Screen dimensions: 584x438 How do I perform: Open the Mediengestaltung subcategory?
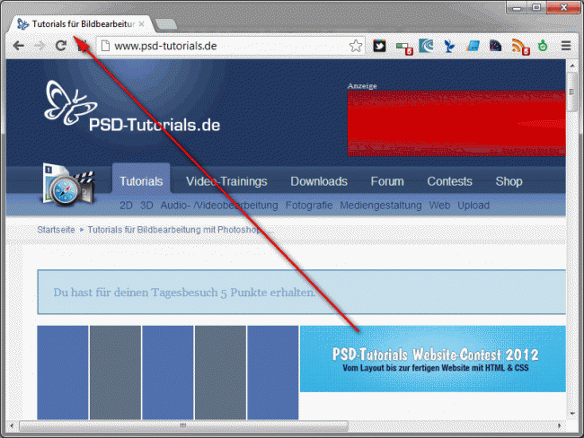[x=381, y=206]
